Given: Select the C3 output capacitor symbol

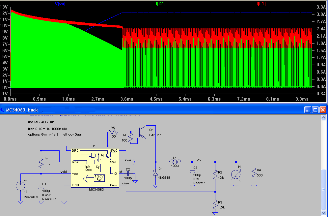Looking at the screenshot, I should (192, 171).
